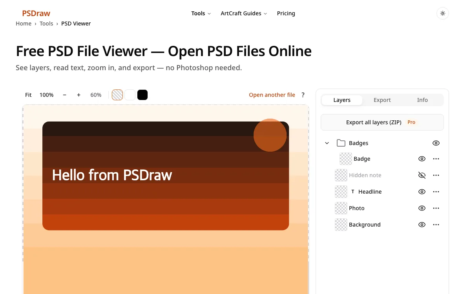
Task: Select the Background layer name
Action: pos(365,225)
